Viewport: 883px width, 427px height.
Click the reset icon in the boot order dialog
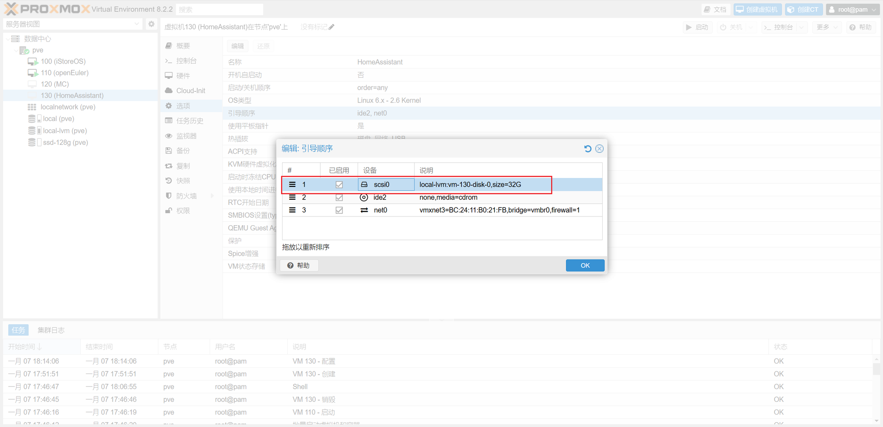(587, 149)
